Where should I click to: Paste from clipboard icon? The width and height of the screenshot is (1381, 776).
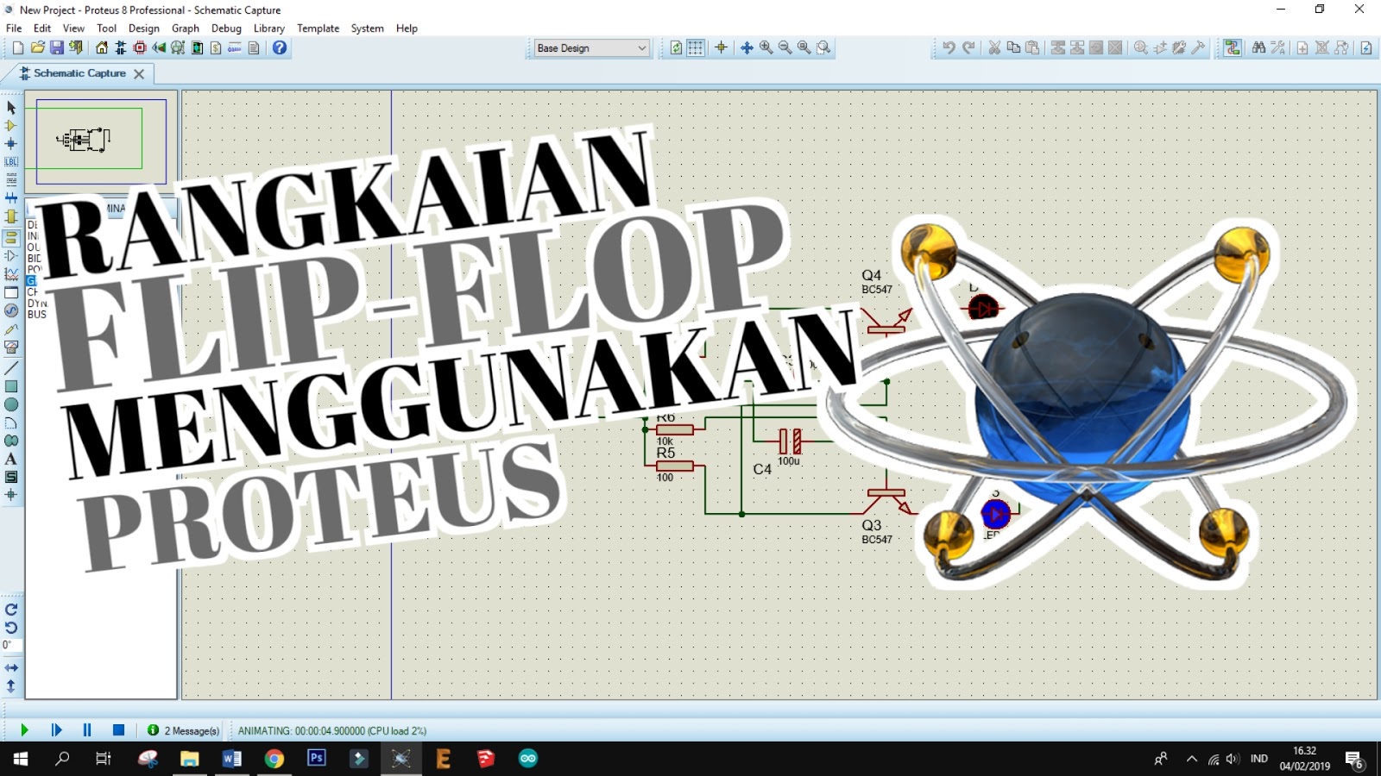pyautogui.click(x=1032, y=48)
